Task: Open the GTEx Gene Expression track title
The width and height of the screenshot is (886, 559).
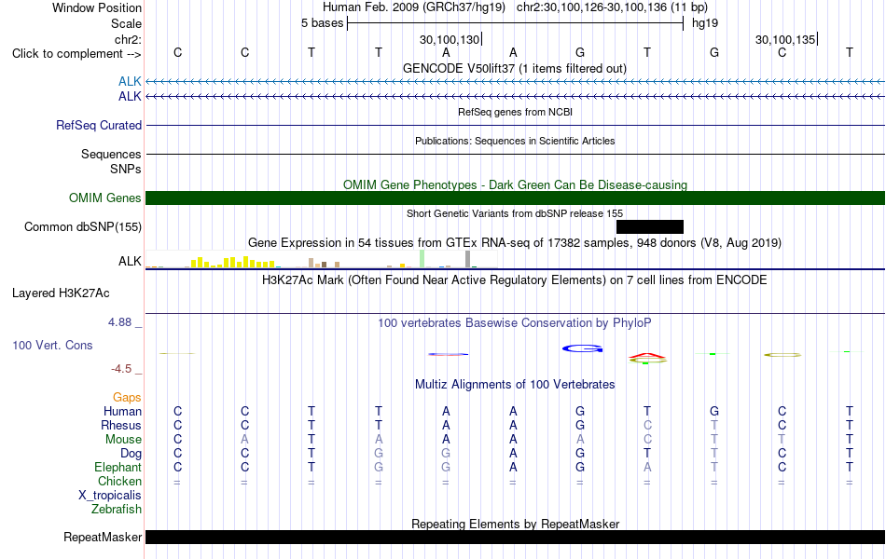Action: (x=515, y=243)
